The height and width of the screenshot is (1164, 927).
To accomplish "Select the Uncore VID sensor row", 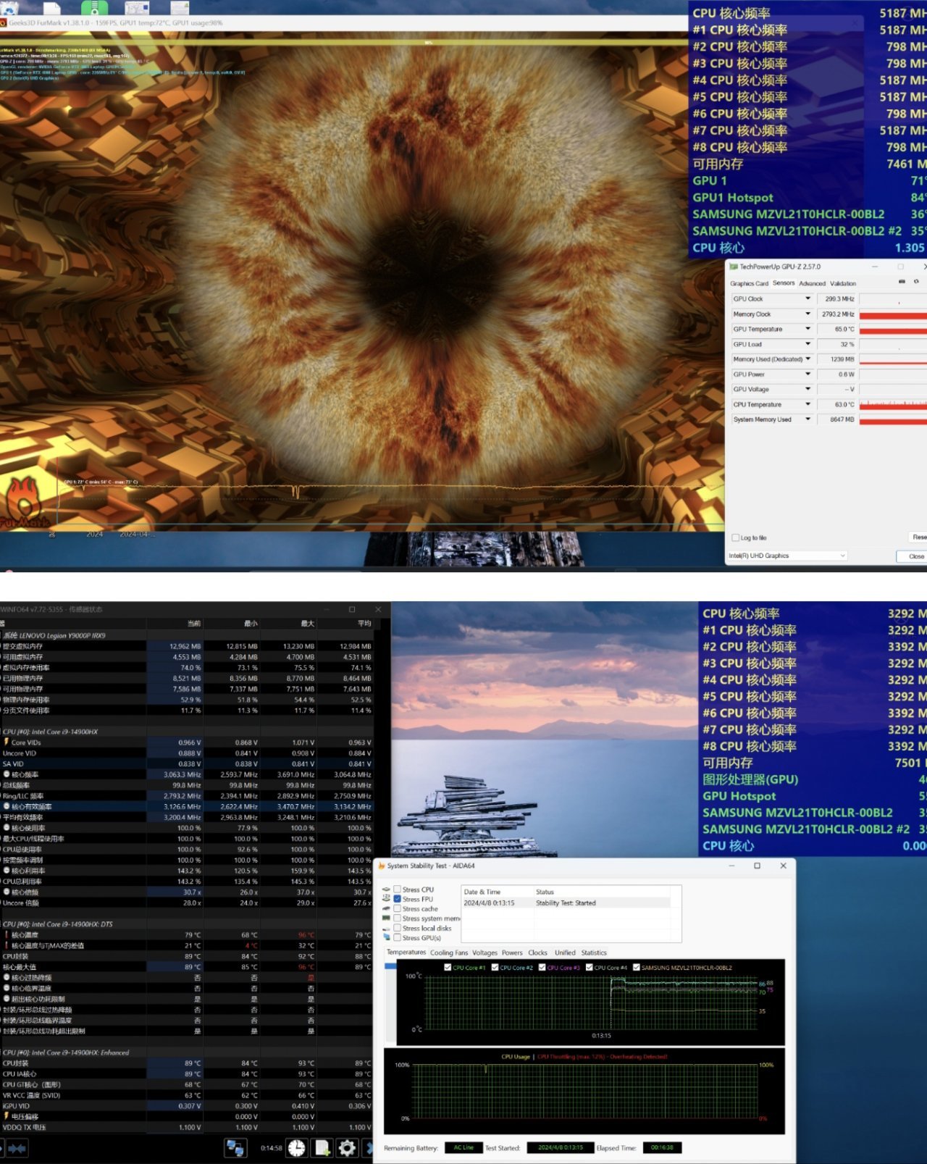I will coord(188,753).
